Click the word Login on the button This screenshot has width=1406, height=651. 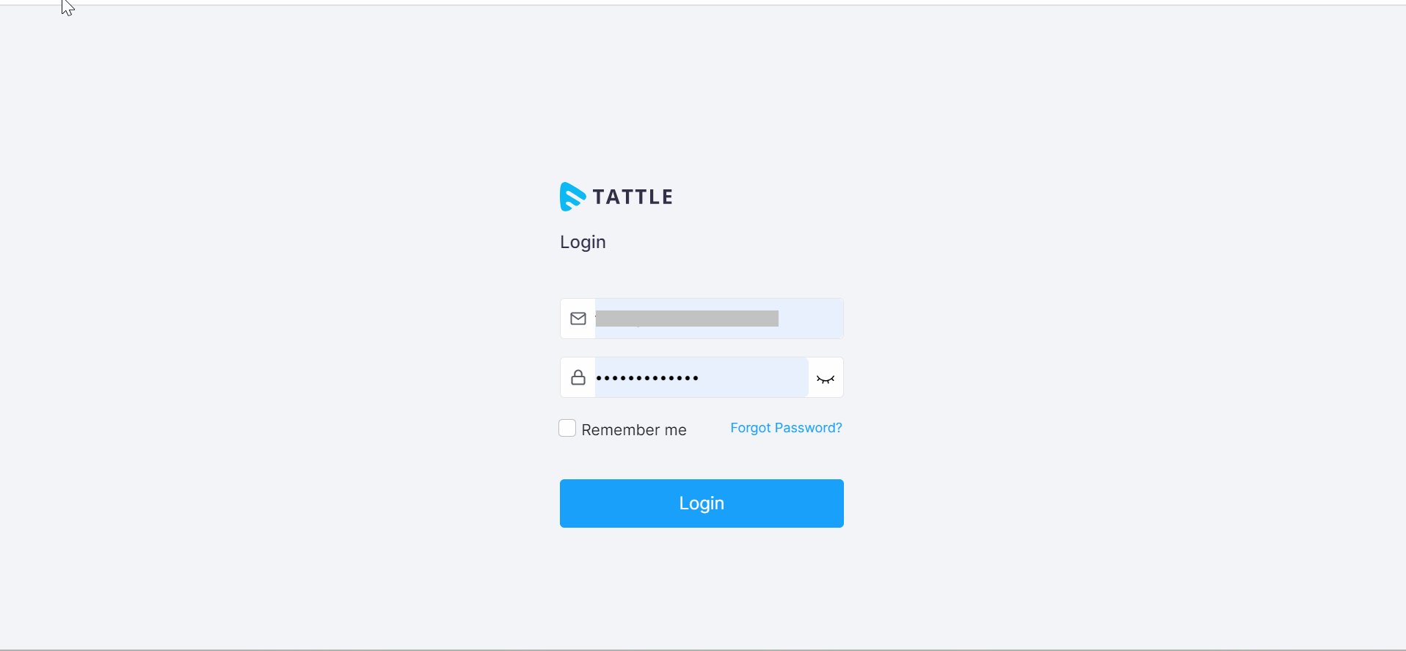pos(702,503)
